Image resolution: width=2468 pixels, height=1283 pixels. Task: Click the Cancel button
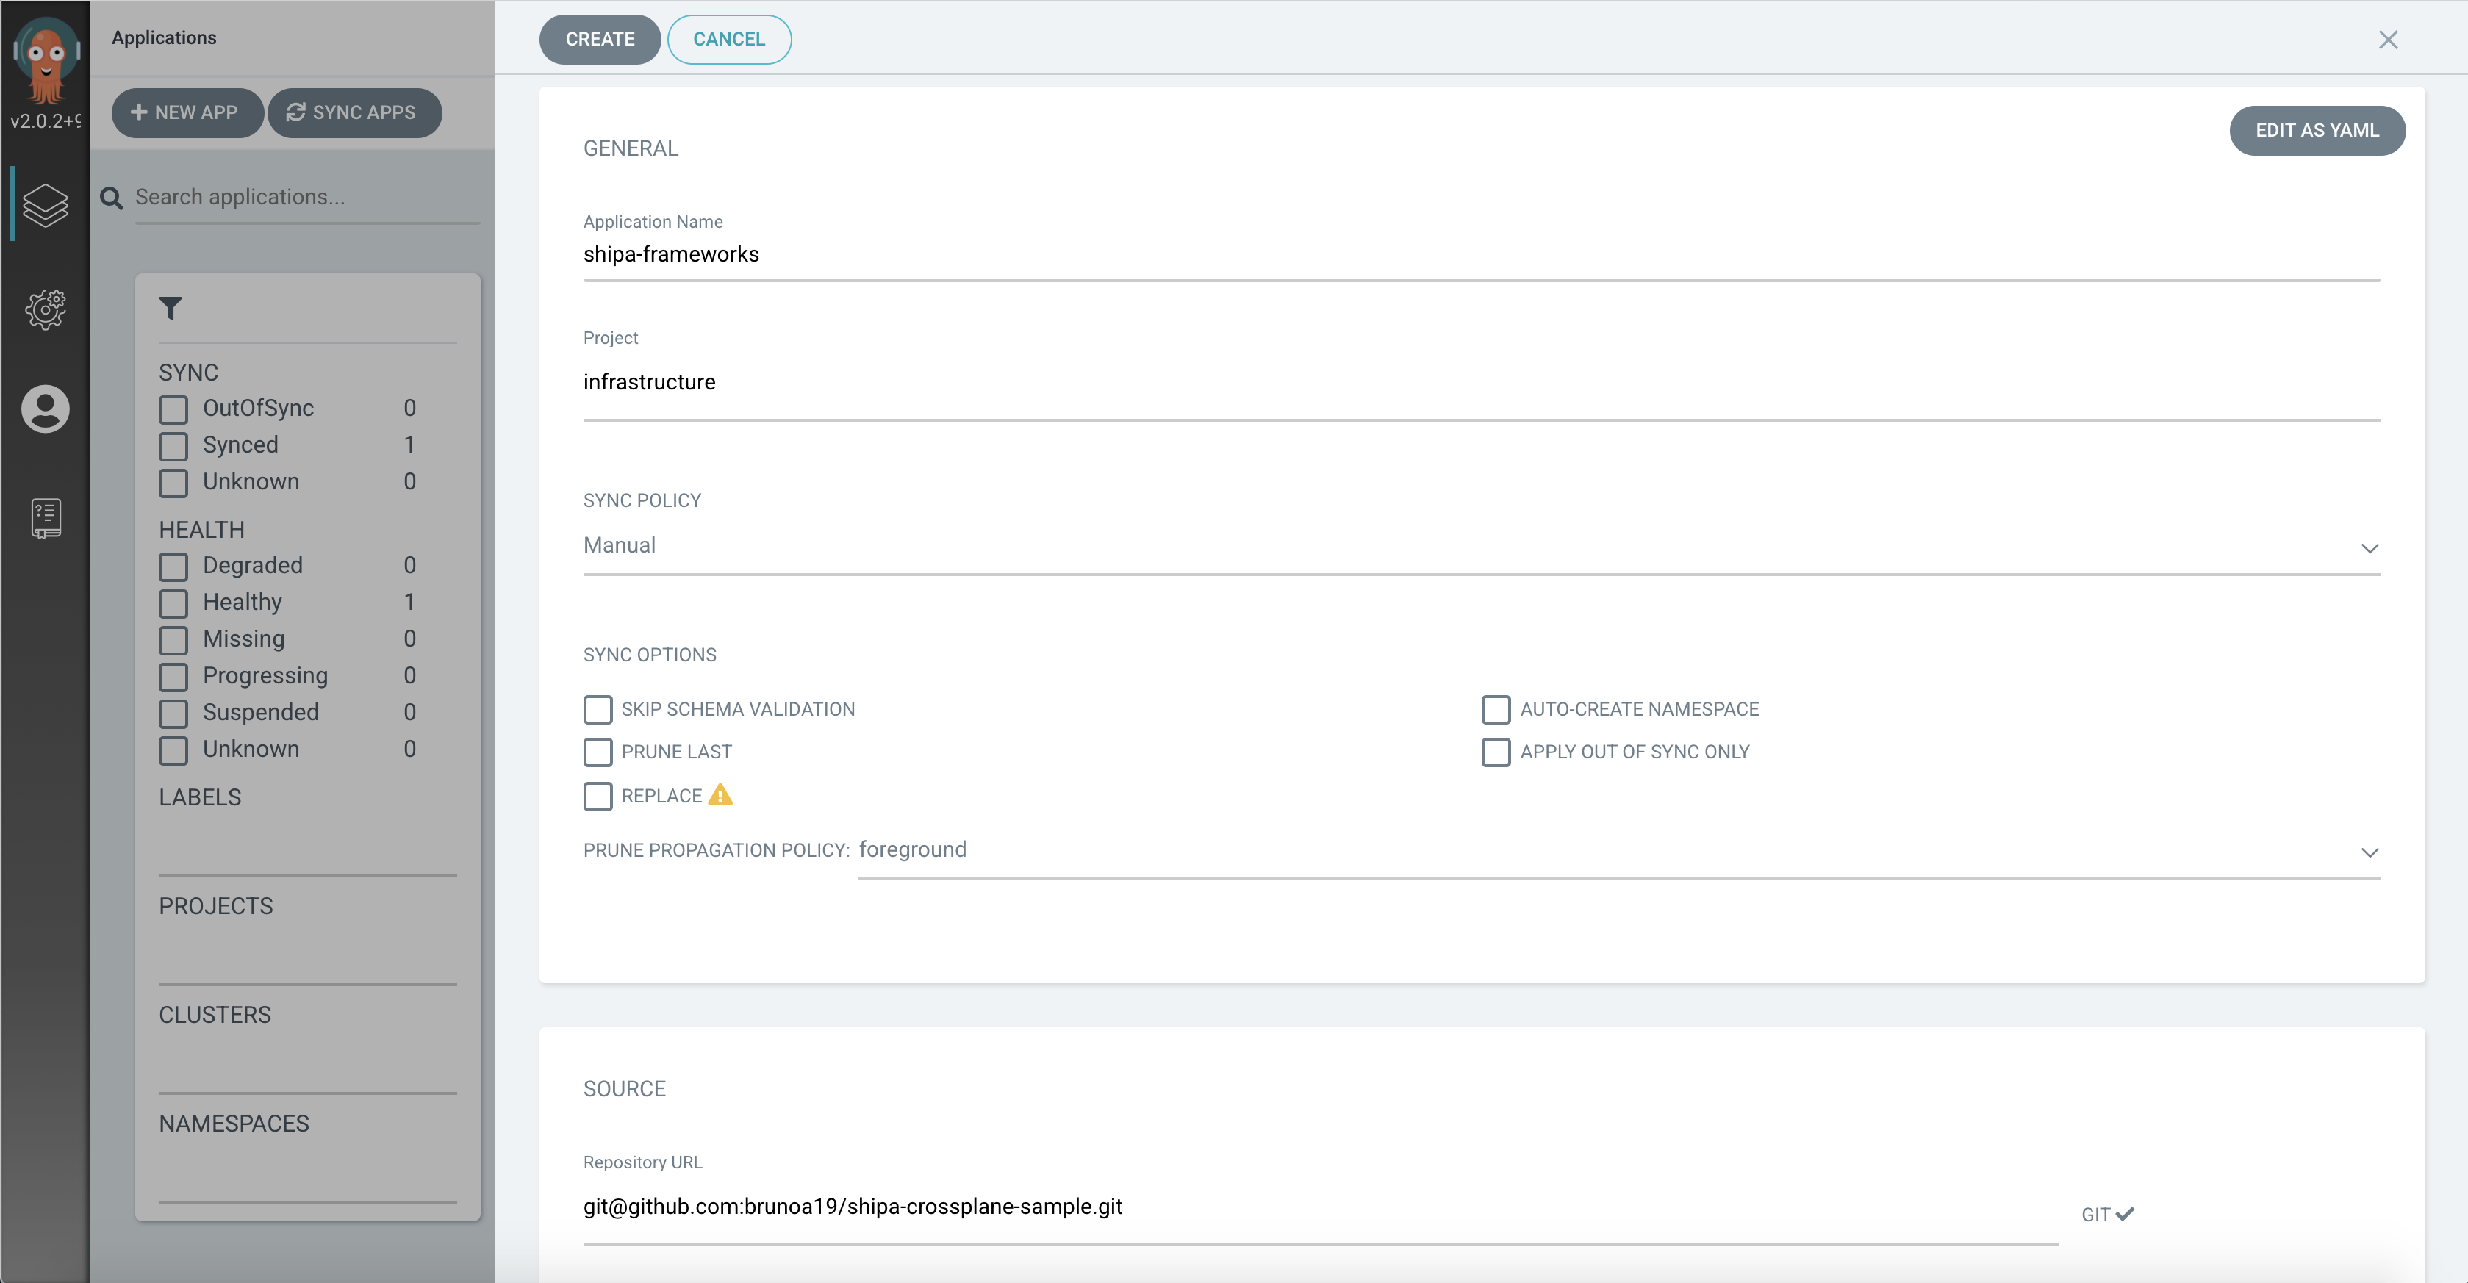tap(728, 39)
